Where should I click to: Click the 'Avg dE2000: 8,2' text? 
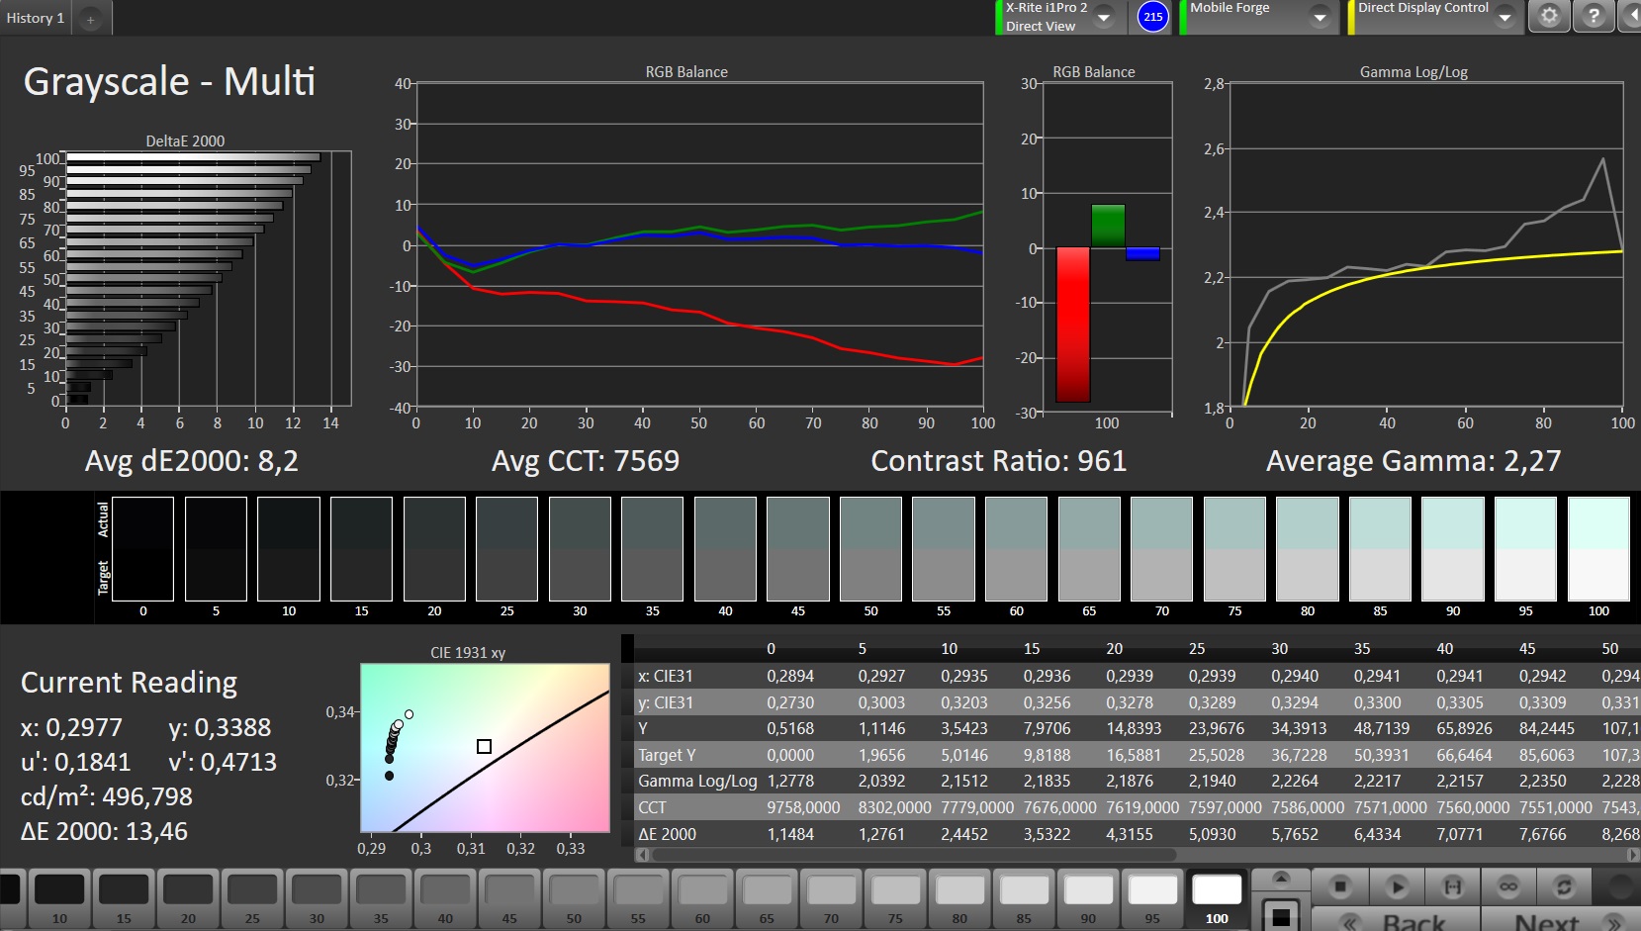[x=192, y=461]
